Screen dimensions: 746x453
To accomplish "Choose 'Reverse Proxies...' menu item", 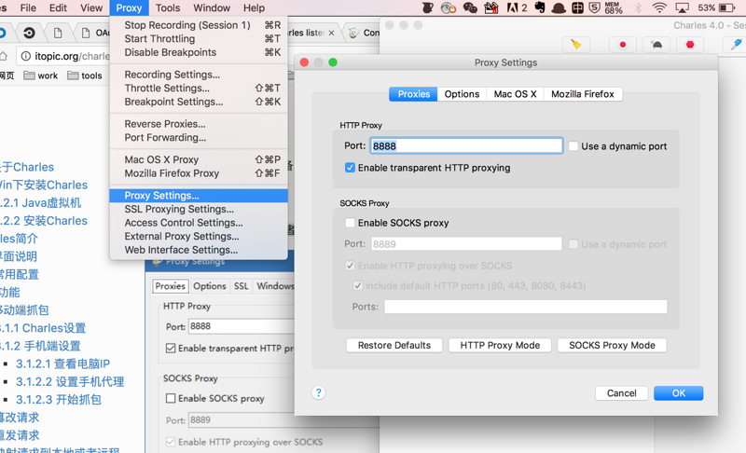I will [199, 124].
